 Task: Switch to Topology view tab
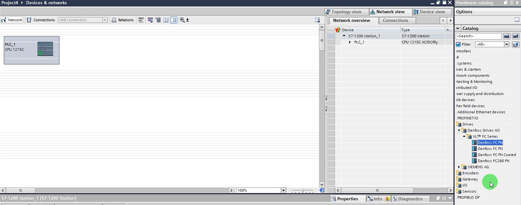pos(343,12)
